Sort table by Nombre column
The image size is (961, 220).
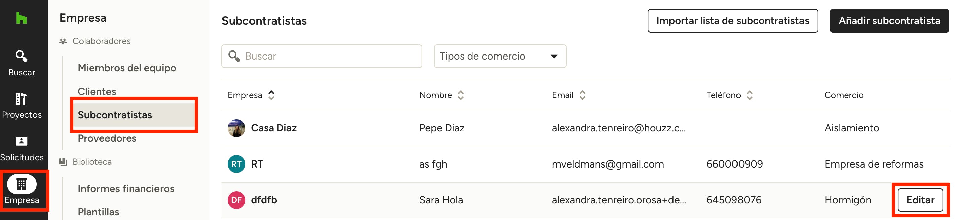tap(461, 95)
